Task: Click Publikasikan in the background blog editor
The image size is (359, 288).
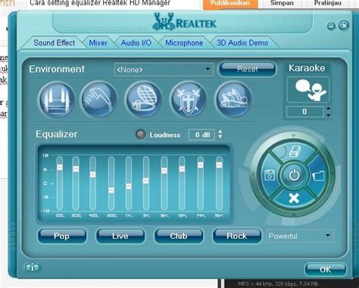Action: tap(230, 4)
